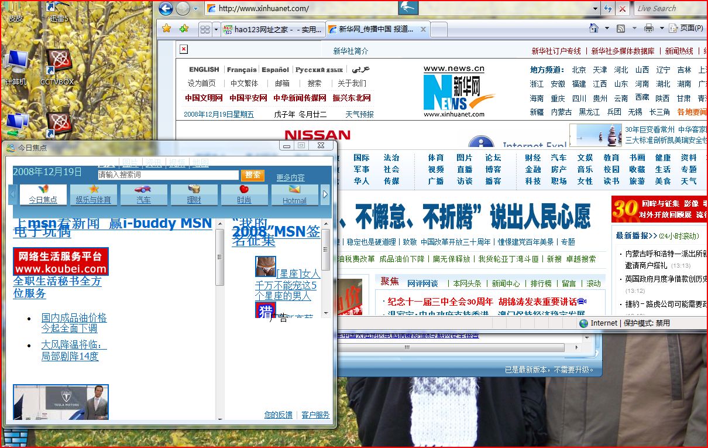Click the www.koubei.com red banner
The image size is (708, 448).
[x=61, y=262]
